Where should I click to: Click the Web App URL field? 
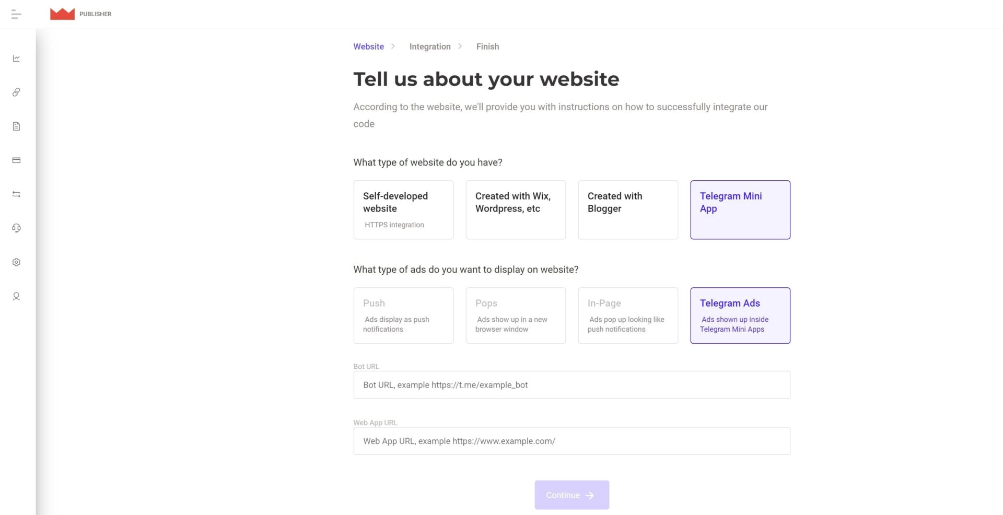point(572,441)
